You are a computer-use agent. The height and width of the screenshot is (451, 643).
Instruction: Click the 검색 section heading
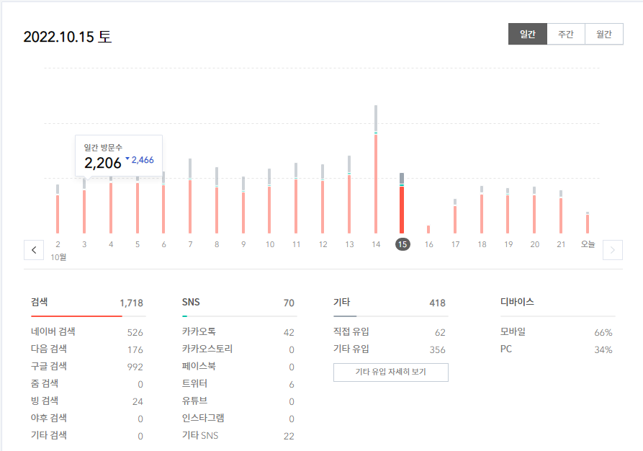[x=40, y=302]
